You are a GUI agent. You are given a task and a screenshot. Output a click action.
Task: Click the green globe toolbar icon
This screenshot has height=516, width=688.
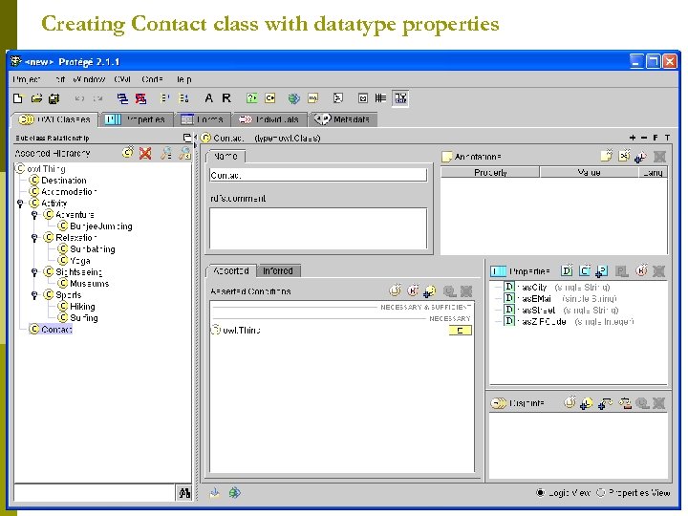point(293,98)
